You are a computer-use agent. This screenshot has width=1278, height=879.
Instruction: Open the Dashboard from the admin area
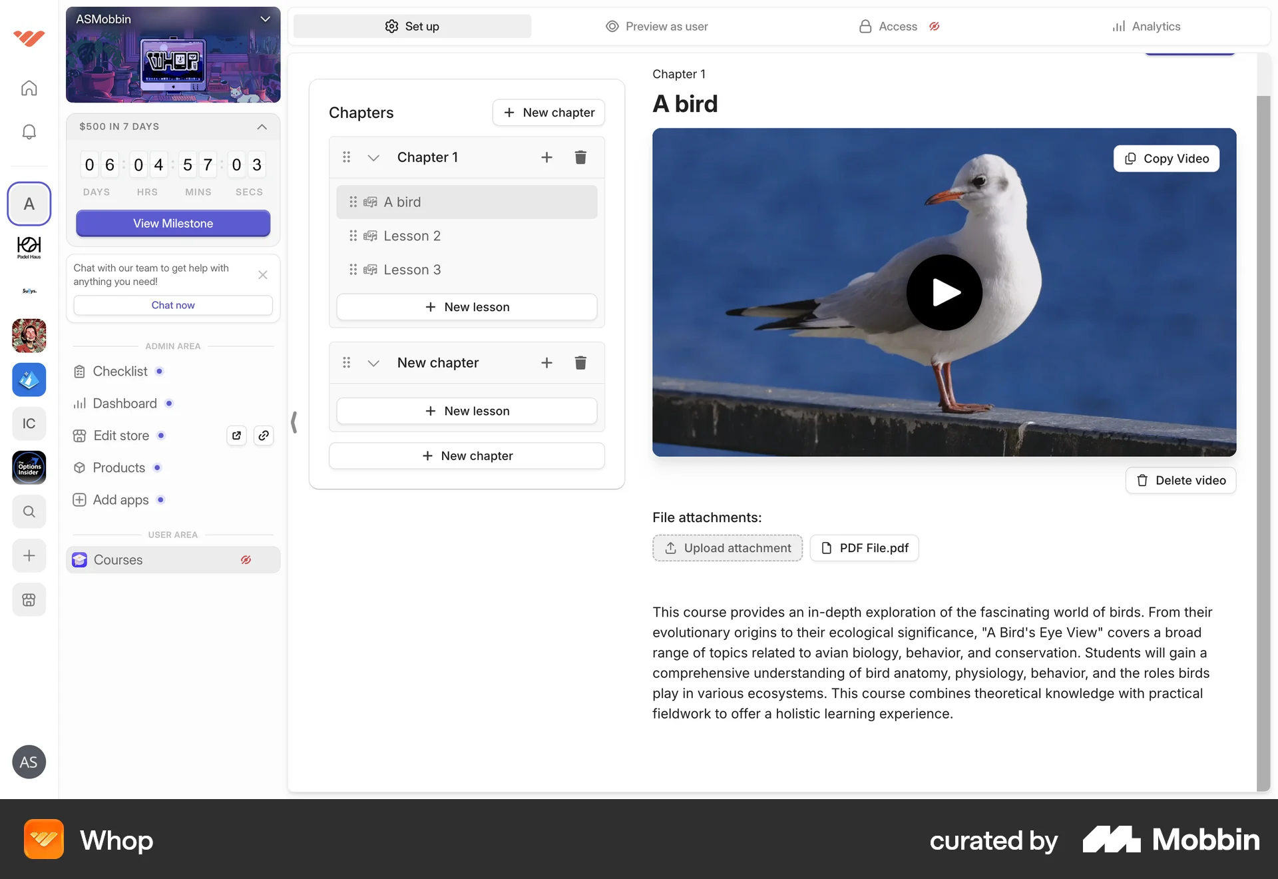[x=124, y=404]
